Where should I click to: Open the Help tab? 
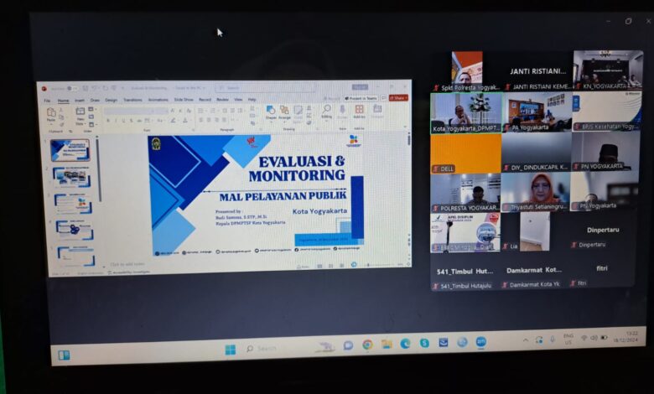tap(252, 100)
